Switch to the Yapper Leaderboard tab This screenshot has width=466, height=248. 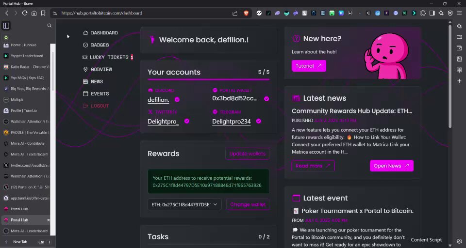click(26, 56)
